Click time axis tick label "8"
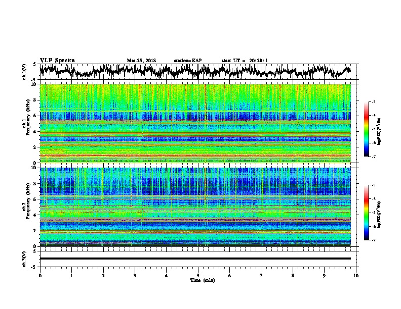Screen dimensions: 401x309 pos(293,276)
